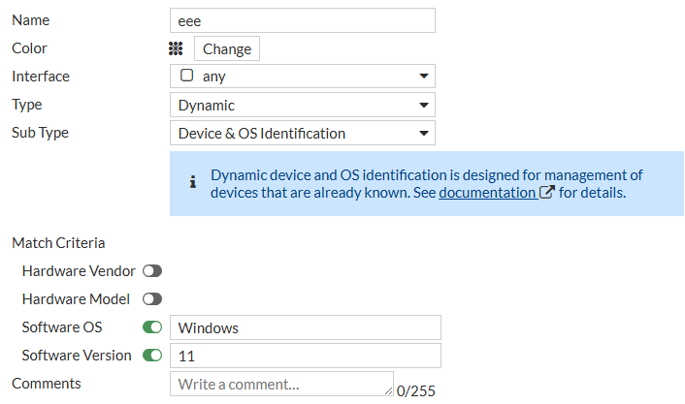Disable the Software OS toggle

[x=152, y=327]
